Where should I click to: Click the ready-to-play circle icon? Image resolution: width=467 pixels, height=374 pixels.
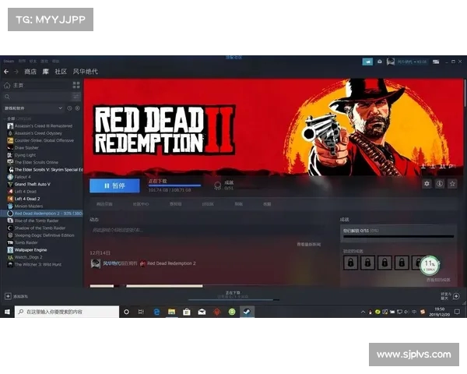click(77, 108)
